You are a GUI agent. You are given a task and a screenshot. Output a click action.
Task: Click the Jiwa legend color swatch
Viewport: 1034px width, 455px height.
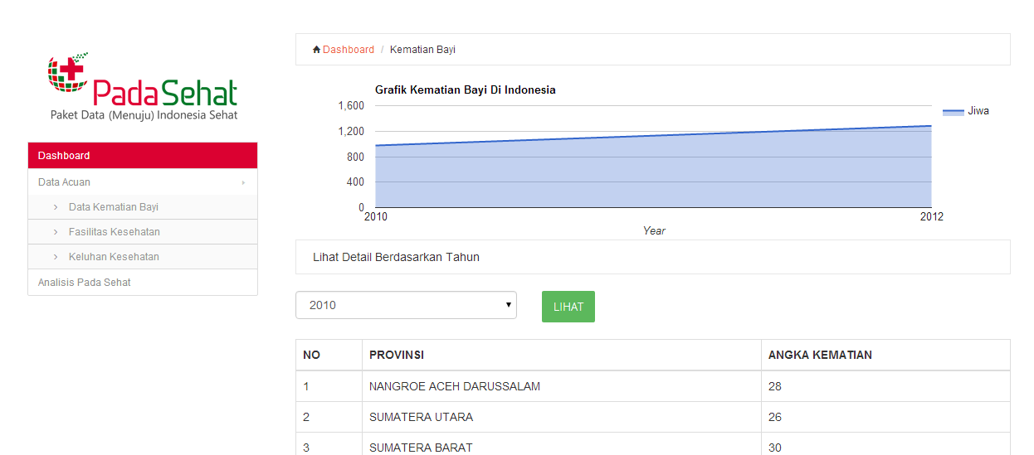pos(954,111)
